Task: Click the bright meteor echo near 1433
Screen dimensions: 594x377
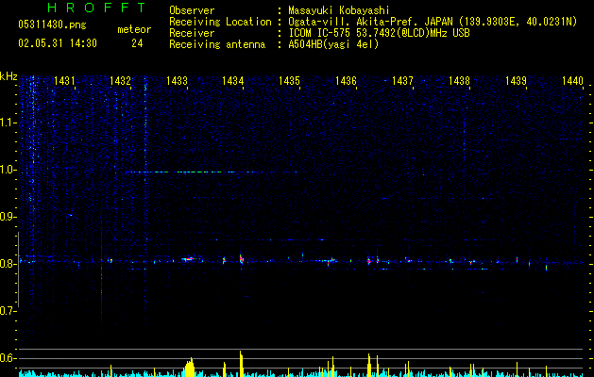Action: point(188,259)
